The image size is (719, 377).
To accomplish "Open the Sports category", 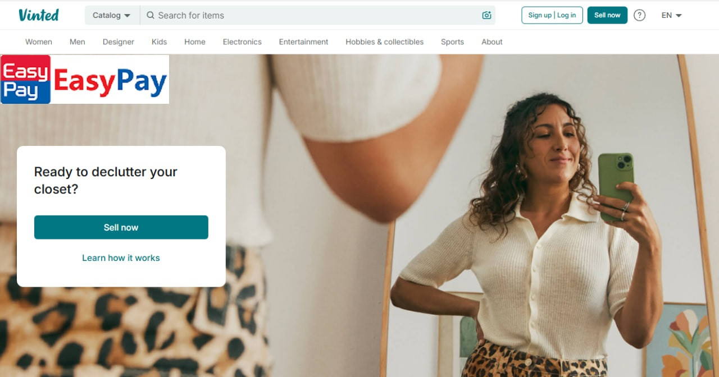I will [x=452, y=42].
